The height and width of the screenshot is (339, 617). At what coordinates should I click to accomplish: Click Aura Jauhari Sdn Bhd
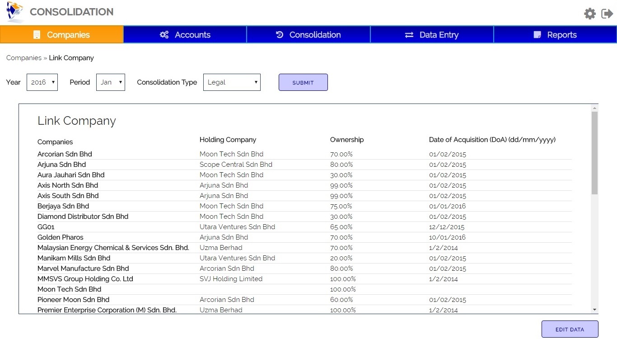pyautogui.click(x=71, y=175)
